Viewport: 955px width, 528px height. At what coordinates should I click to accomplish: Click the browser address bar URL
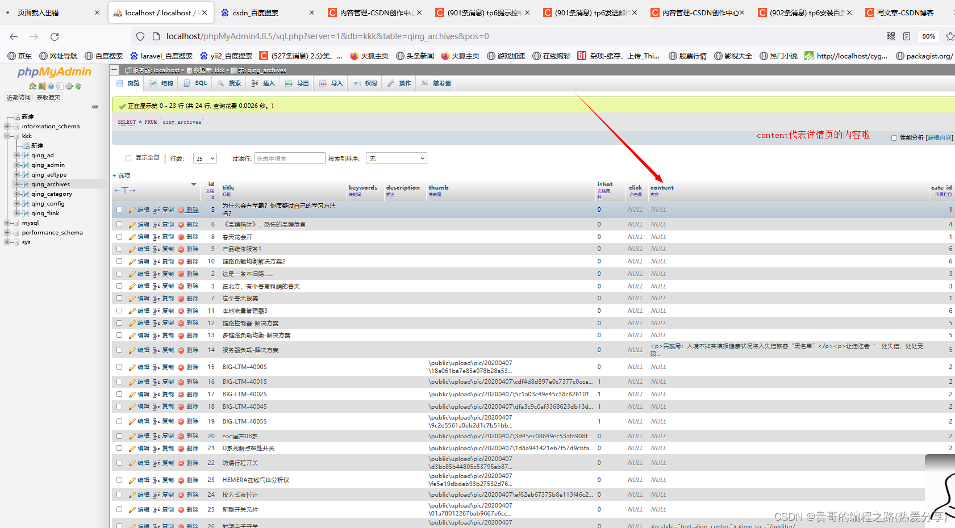[327, 36]
